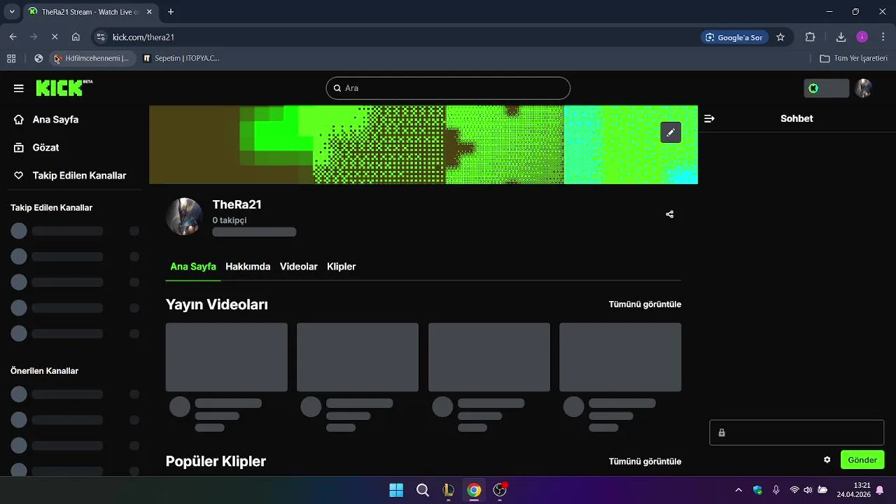The height and width of the screenshot is (504, 896).
Task: Open the notification bell in taskbar
Action: 880,490
